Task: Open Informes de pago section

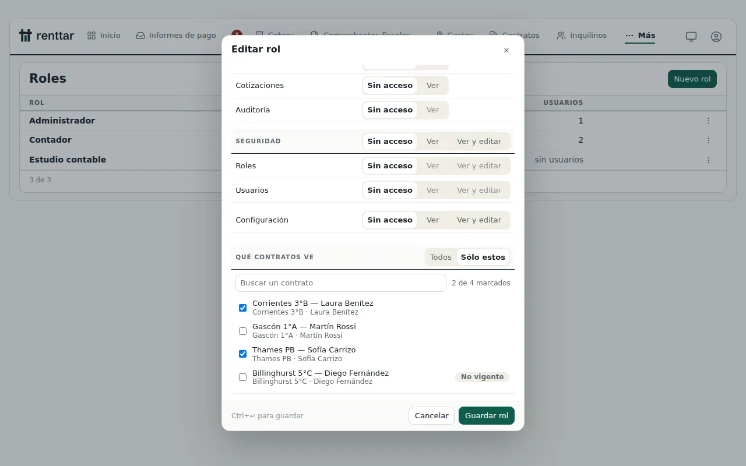Action: pos(176,36)
